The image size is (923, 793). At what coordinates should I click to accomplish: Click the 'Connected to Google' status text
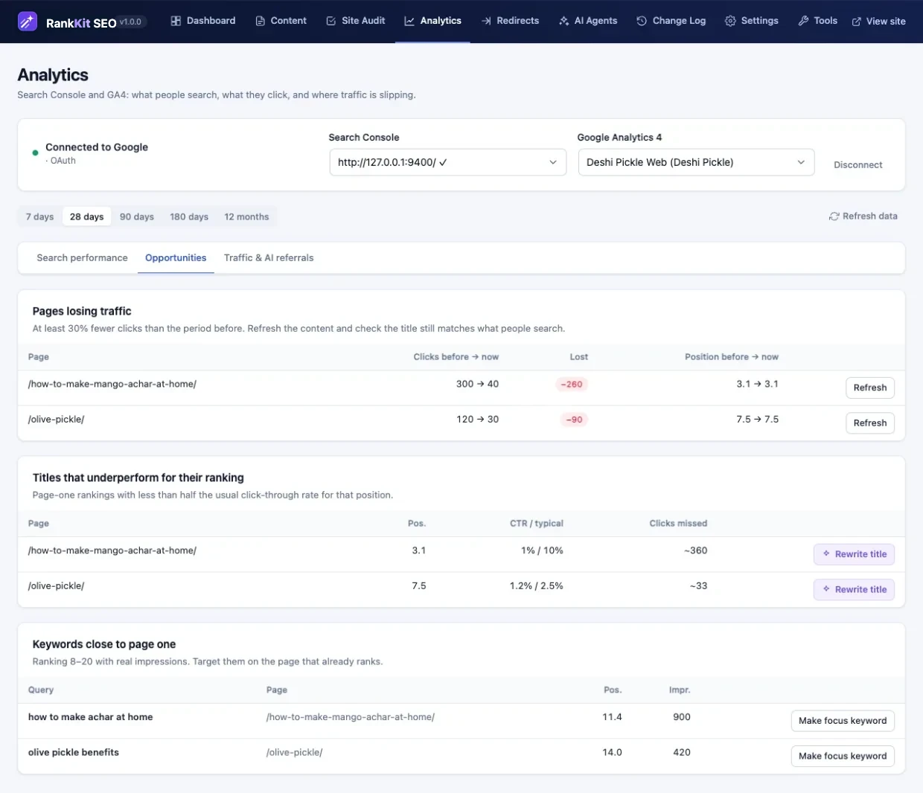pos(97,147)
